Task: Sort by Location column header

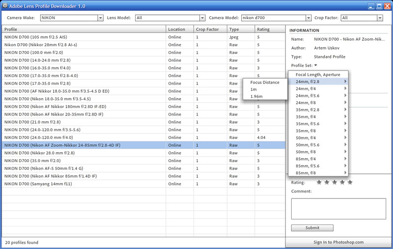Action: tap(180, 29)
